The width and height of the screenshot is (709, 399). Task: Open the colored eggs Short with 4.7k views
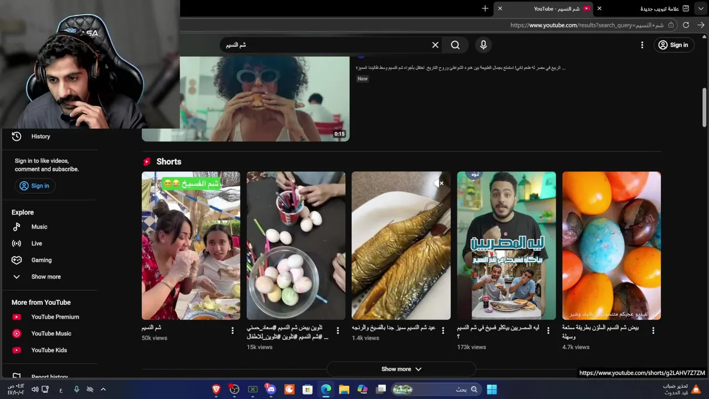(x=612, y=245)
